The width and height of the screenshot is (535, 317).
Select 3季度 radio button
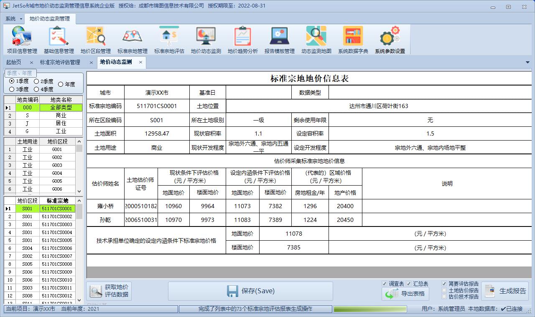point(19,89)
